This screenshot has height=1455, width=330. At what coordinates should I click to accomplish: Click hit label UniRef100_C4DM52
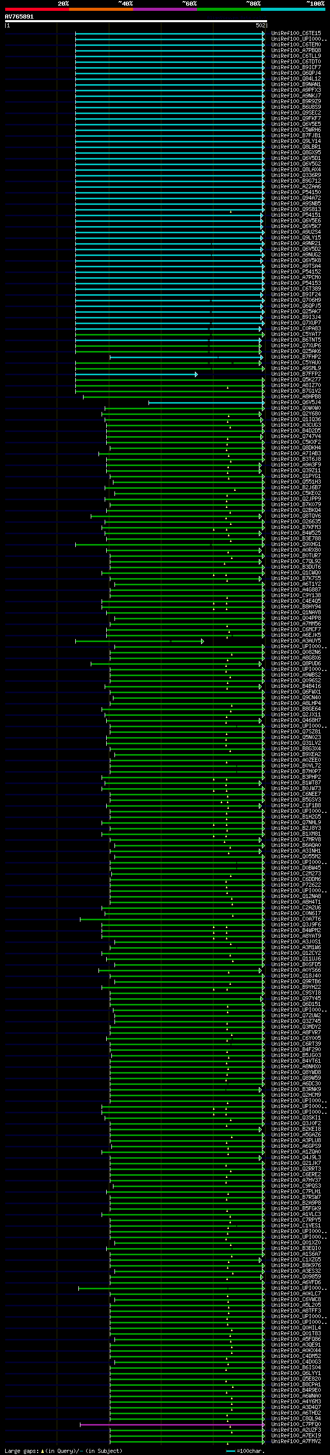point(296,1356)
